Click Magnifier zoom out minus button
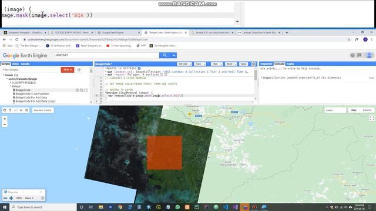This screenshot has height=211, width=376. coord(5,198)
